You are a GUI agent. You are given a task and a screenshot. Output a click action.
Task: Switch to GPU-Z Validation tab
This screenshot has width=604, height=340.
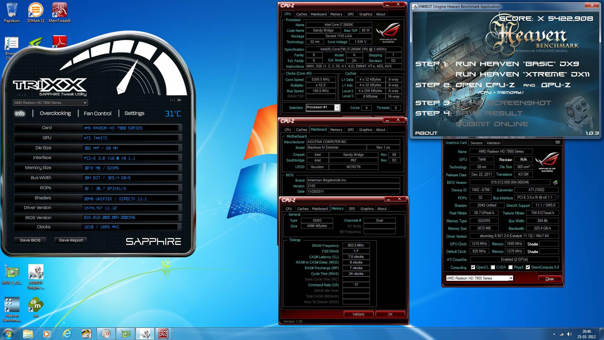tap(493, 143)
